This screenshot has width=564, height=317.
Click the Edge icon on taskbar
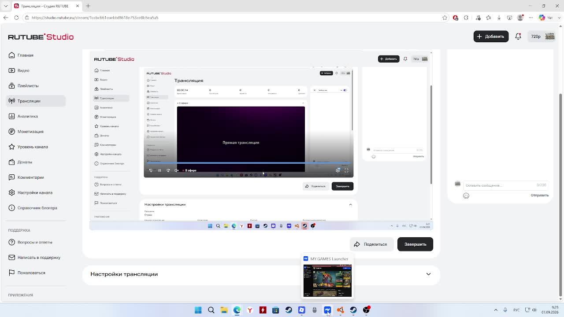(x=237, y=310)
